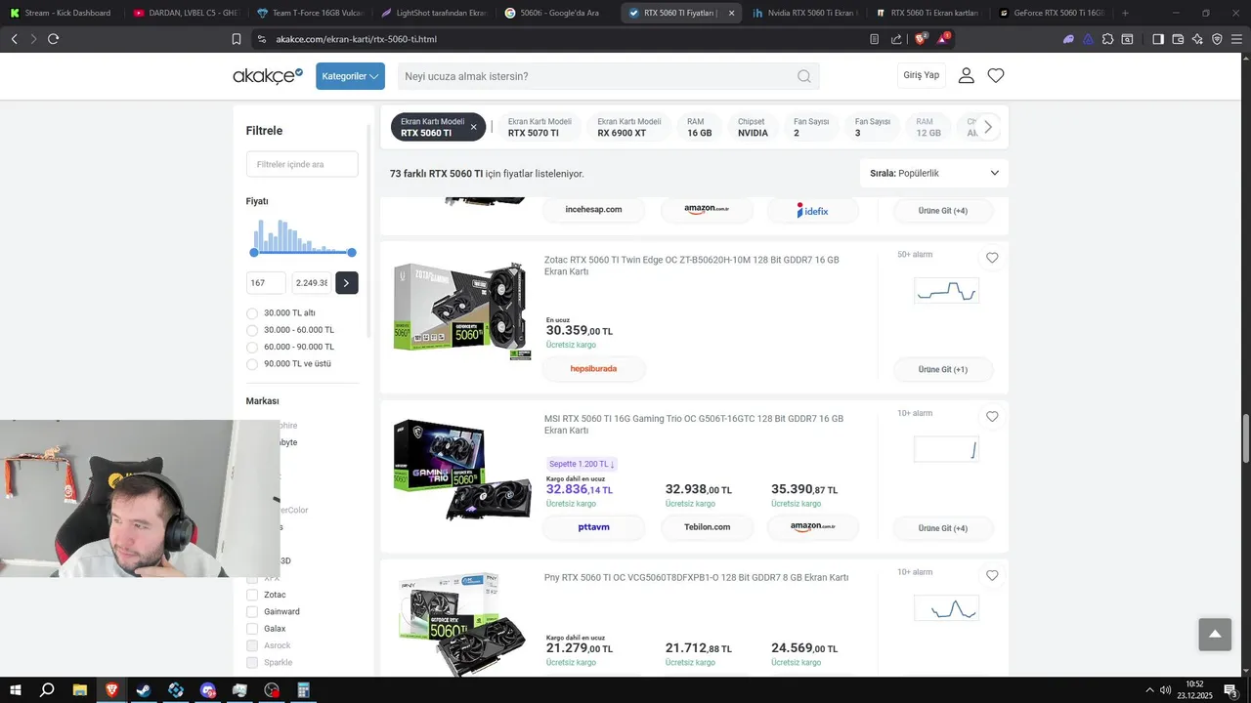
Task: Open the Calculator icon in the taskbar
Action: [304, 690]
